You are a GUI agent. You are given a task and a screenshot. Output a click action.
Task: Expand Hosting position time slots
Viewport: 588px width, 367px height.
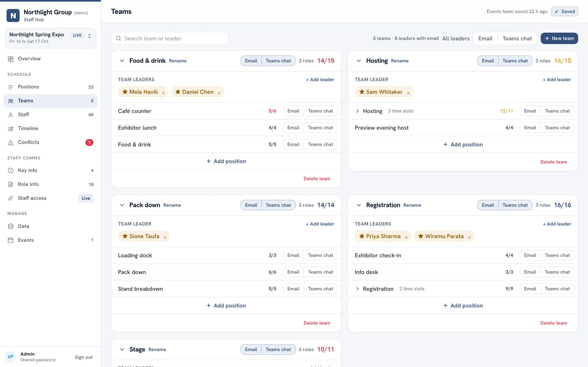358,111
